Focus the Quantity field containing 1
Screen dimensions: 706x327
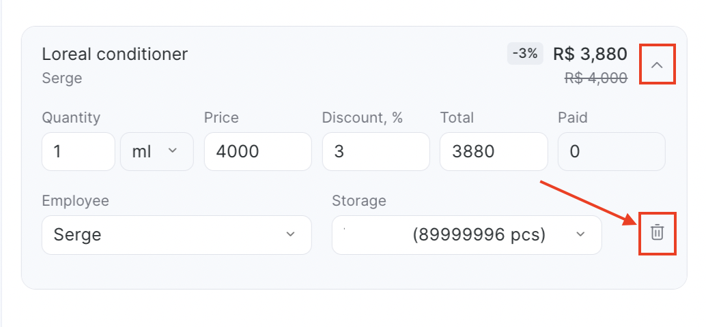tap(79, 151)
